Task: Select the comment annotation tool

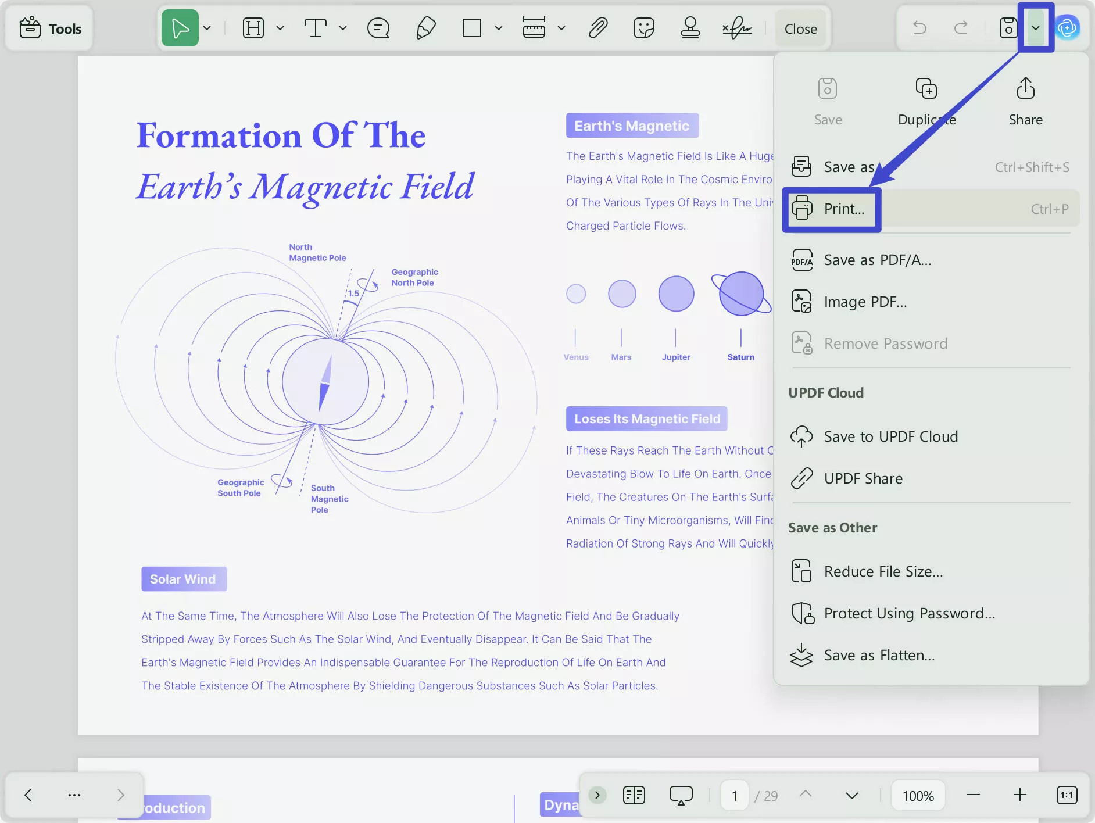Action: 378,27
